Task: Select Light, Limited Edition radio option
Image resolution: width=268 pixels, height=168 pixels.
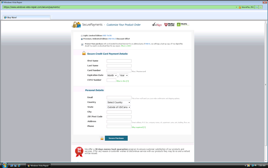Action: (82, 36)
